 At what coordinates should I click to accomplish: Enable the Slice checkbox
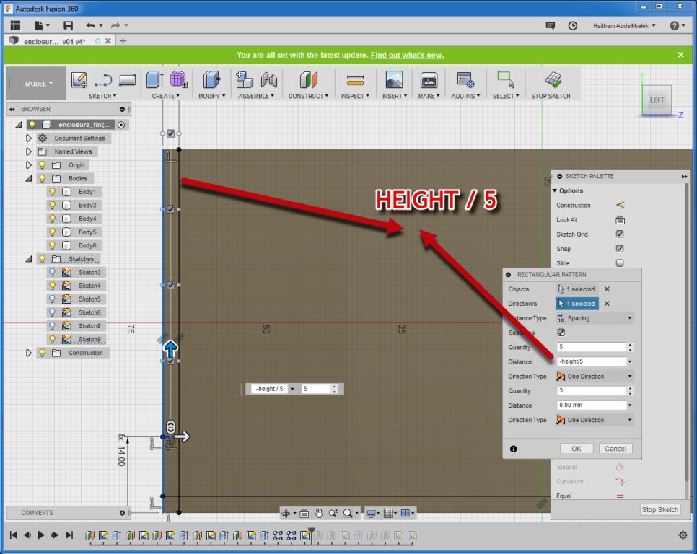(620, 263)
